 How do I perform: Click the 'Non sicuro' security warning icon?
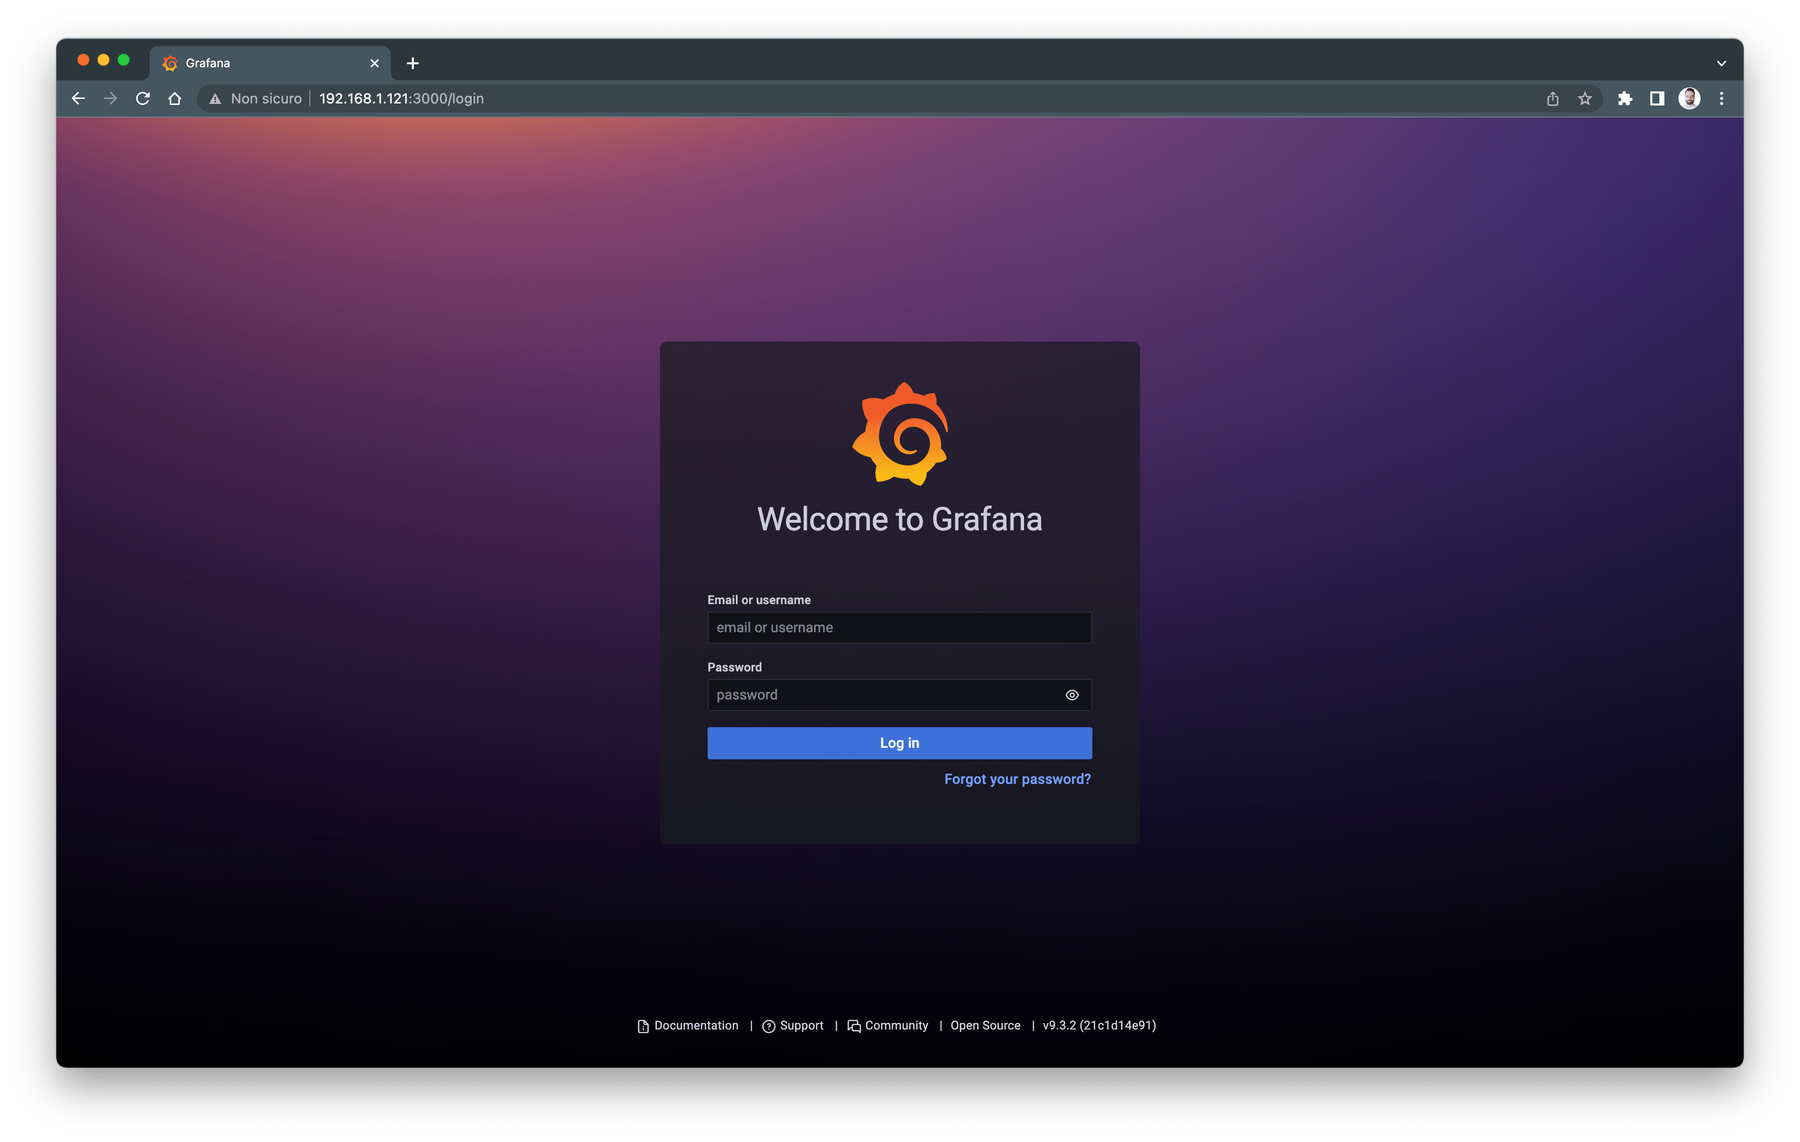pyautogui.click(x=215, y=98)
